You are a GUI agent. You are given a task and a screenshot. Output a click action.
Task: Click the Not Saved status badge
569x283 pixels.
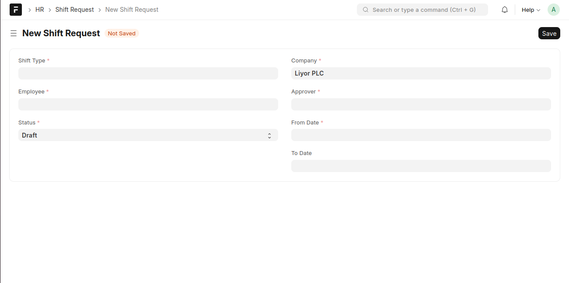tap(122, 34)
